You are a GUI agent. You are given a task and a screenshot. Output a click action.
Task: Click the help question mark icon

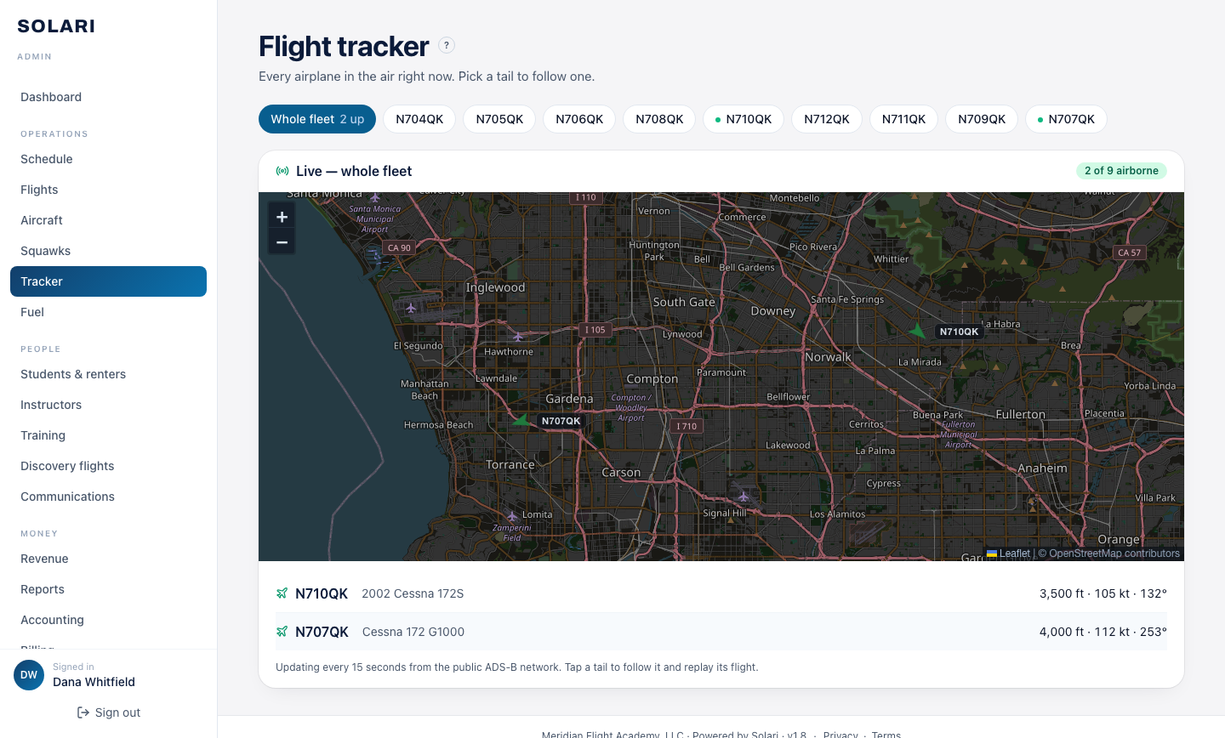click(447, 45)
